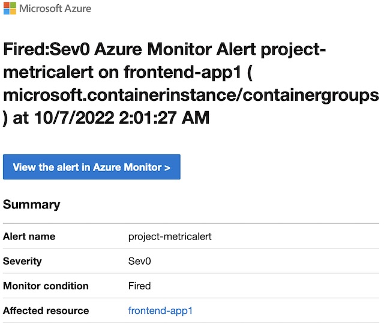Select the Alert name row label
Image resolution: width=384 pixels, height=323 pixels.
[29, 236]
